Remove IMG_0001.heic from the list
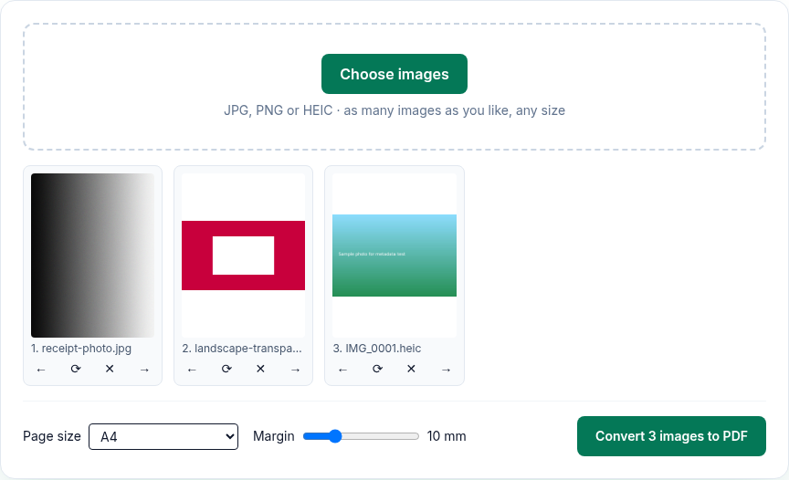The height and width of the screenshot is (480, 789). [x=411, y=369]
